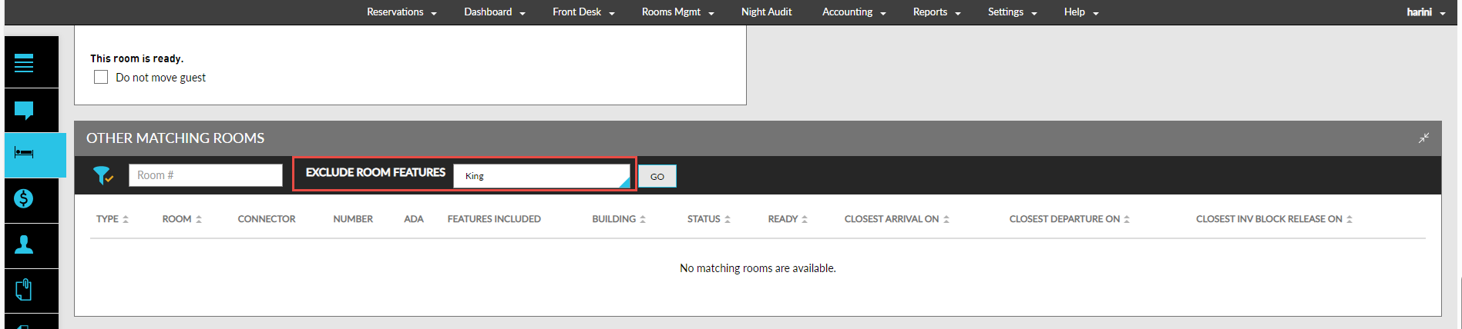Click the Other Matching Rooms title
The image size is (1462, 329).
(176, 138)
